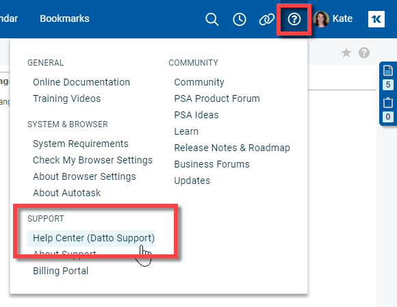
Task: Open the document icon in side panel
Action: coord(388,70)
